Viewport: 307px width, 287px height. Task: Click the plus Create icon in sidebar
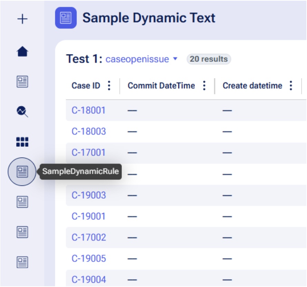[22, 19]
